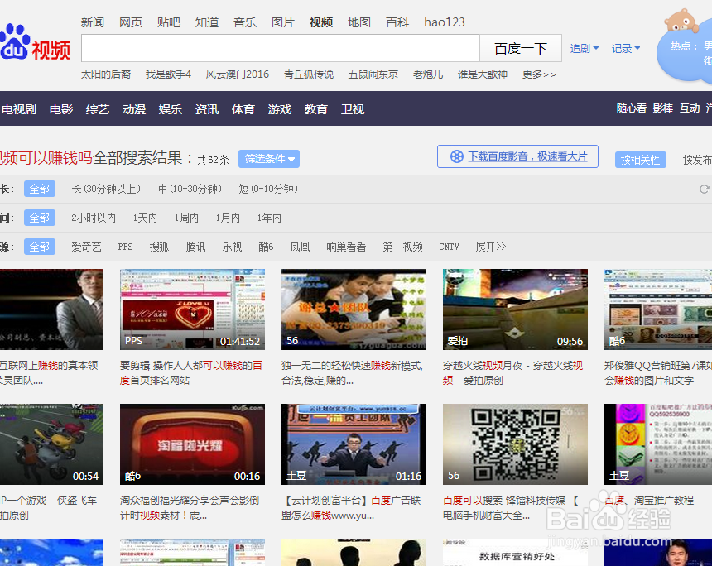Open the PPS video thumbnail 01:41:52
This screenshot has width=712, height=566.
(193, 309)
